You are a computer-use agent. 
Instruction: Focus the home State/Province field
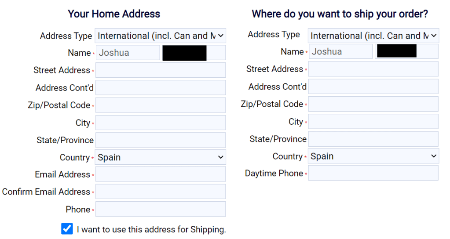(160, 140)
